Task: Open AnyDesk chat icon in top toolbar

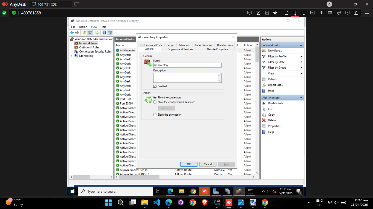Action: tap(313, 13)
